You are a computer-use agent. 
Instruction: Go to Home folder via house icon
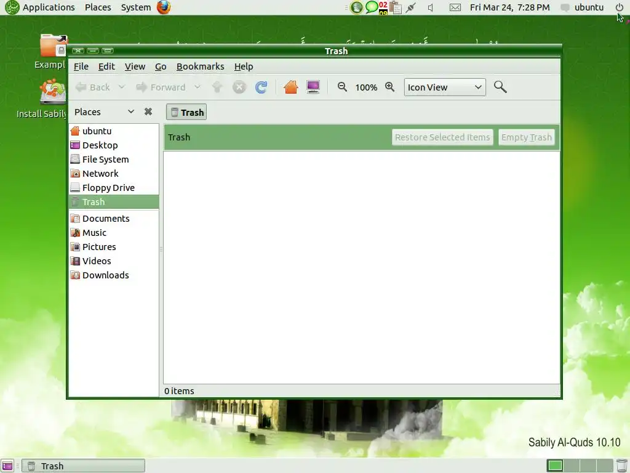[290, 87]
